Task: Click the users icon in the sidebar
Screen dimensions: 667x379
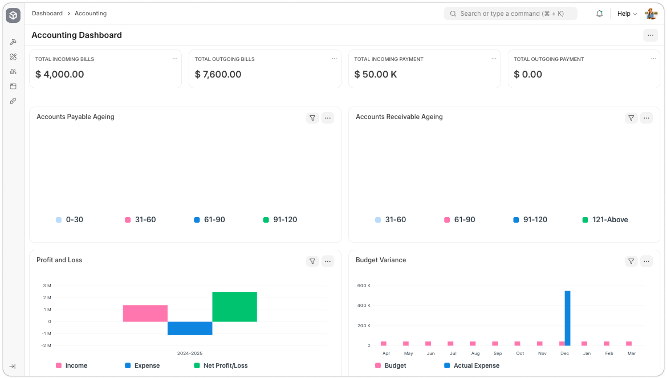Action: (x=13, y=71)
